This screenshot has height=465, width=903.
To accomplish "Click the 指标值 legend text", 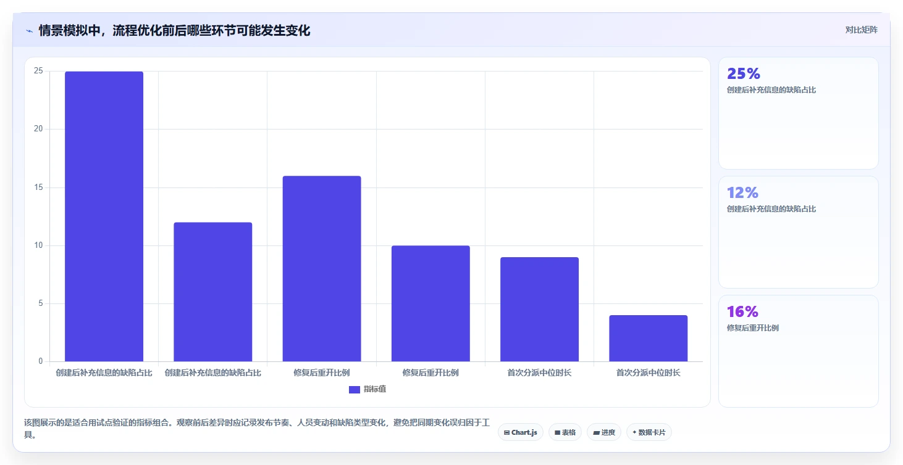I will click(375, 389).
